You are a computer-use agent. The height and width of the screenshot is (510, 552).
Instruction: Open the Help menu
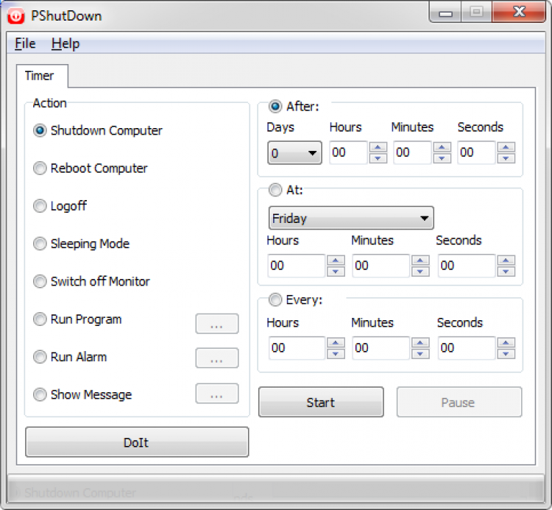[x=66, y=43]
